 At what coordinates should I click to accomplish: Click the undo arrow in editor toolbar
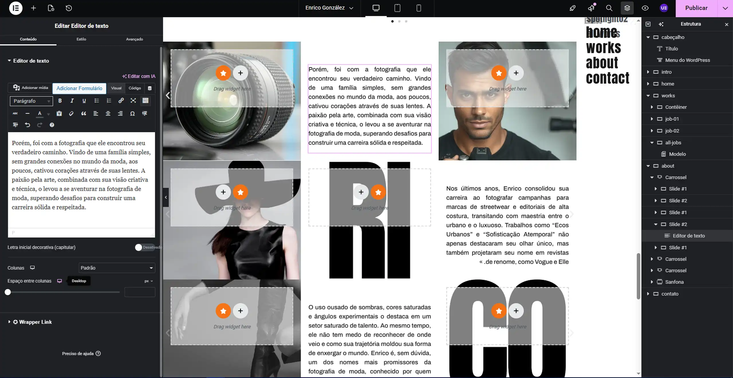[27, 125]
